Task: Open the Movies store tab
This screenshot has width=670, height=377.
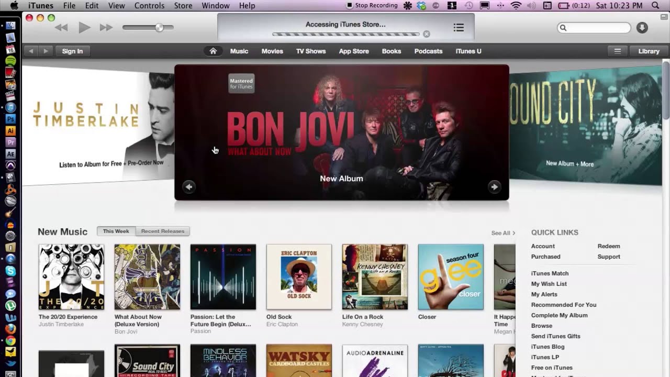Action: (x=272, y=51)
